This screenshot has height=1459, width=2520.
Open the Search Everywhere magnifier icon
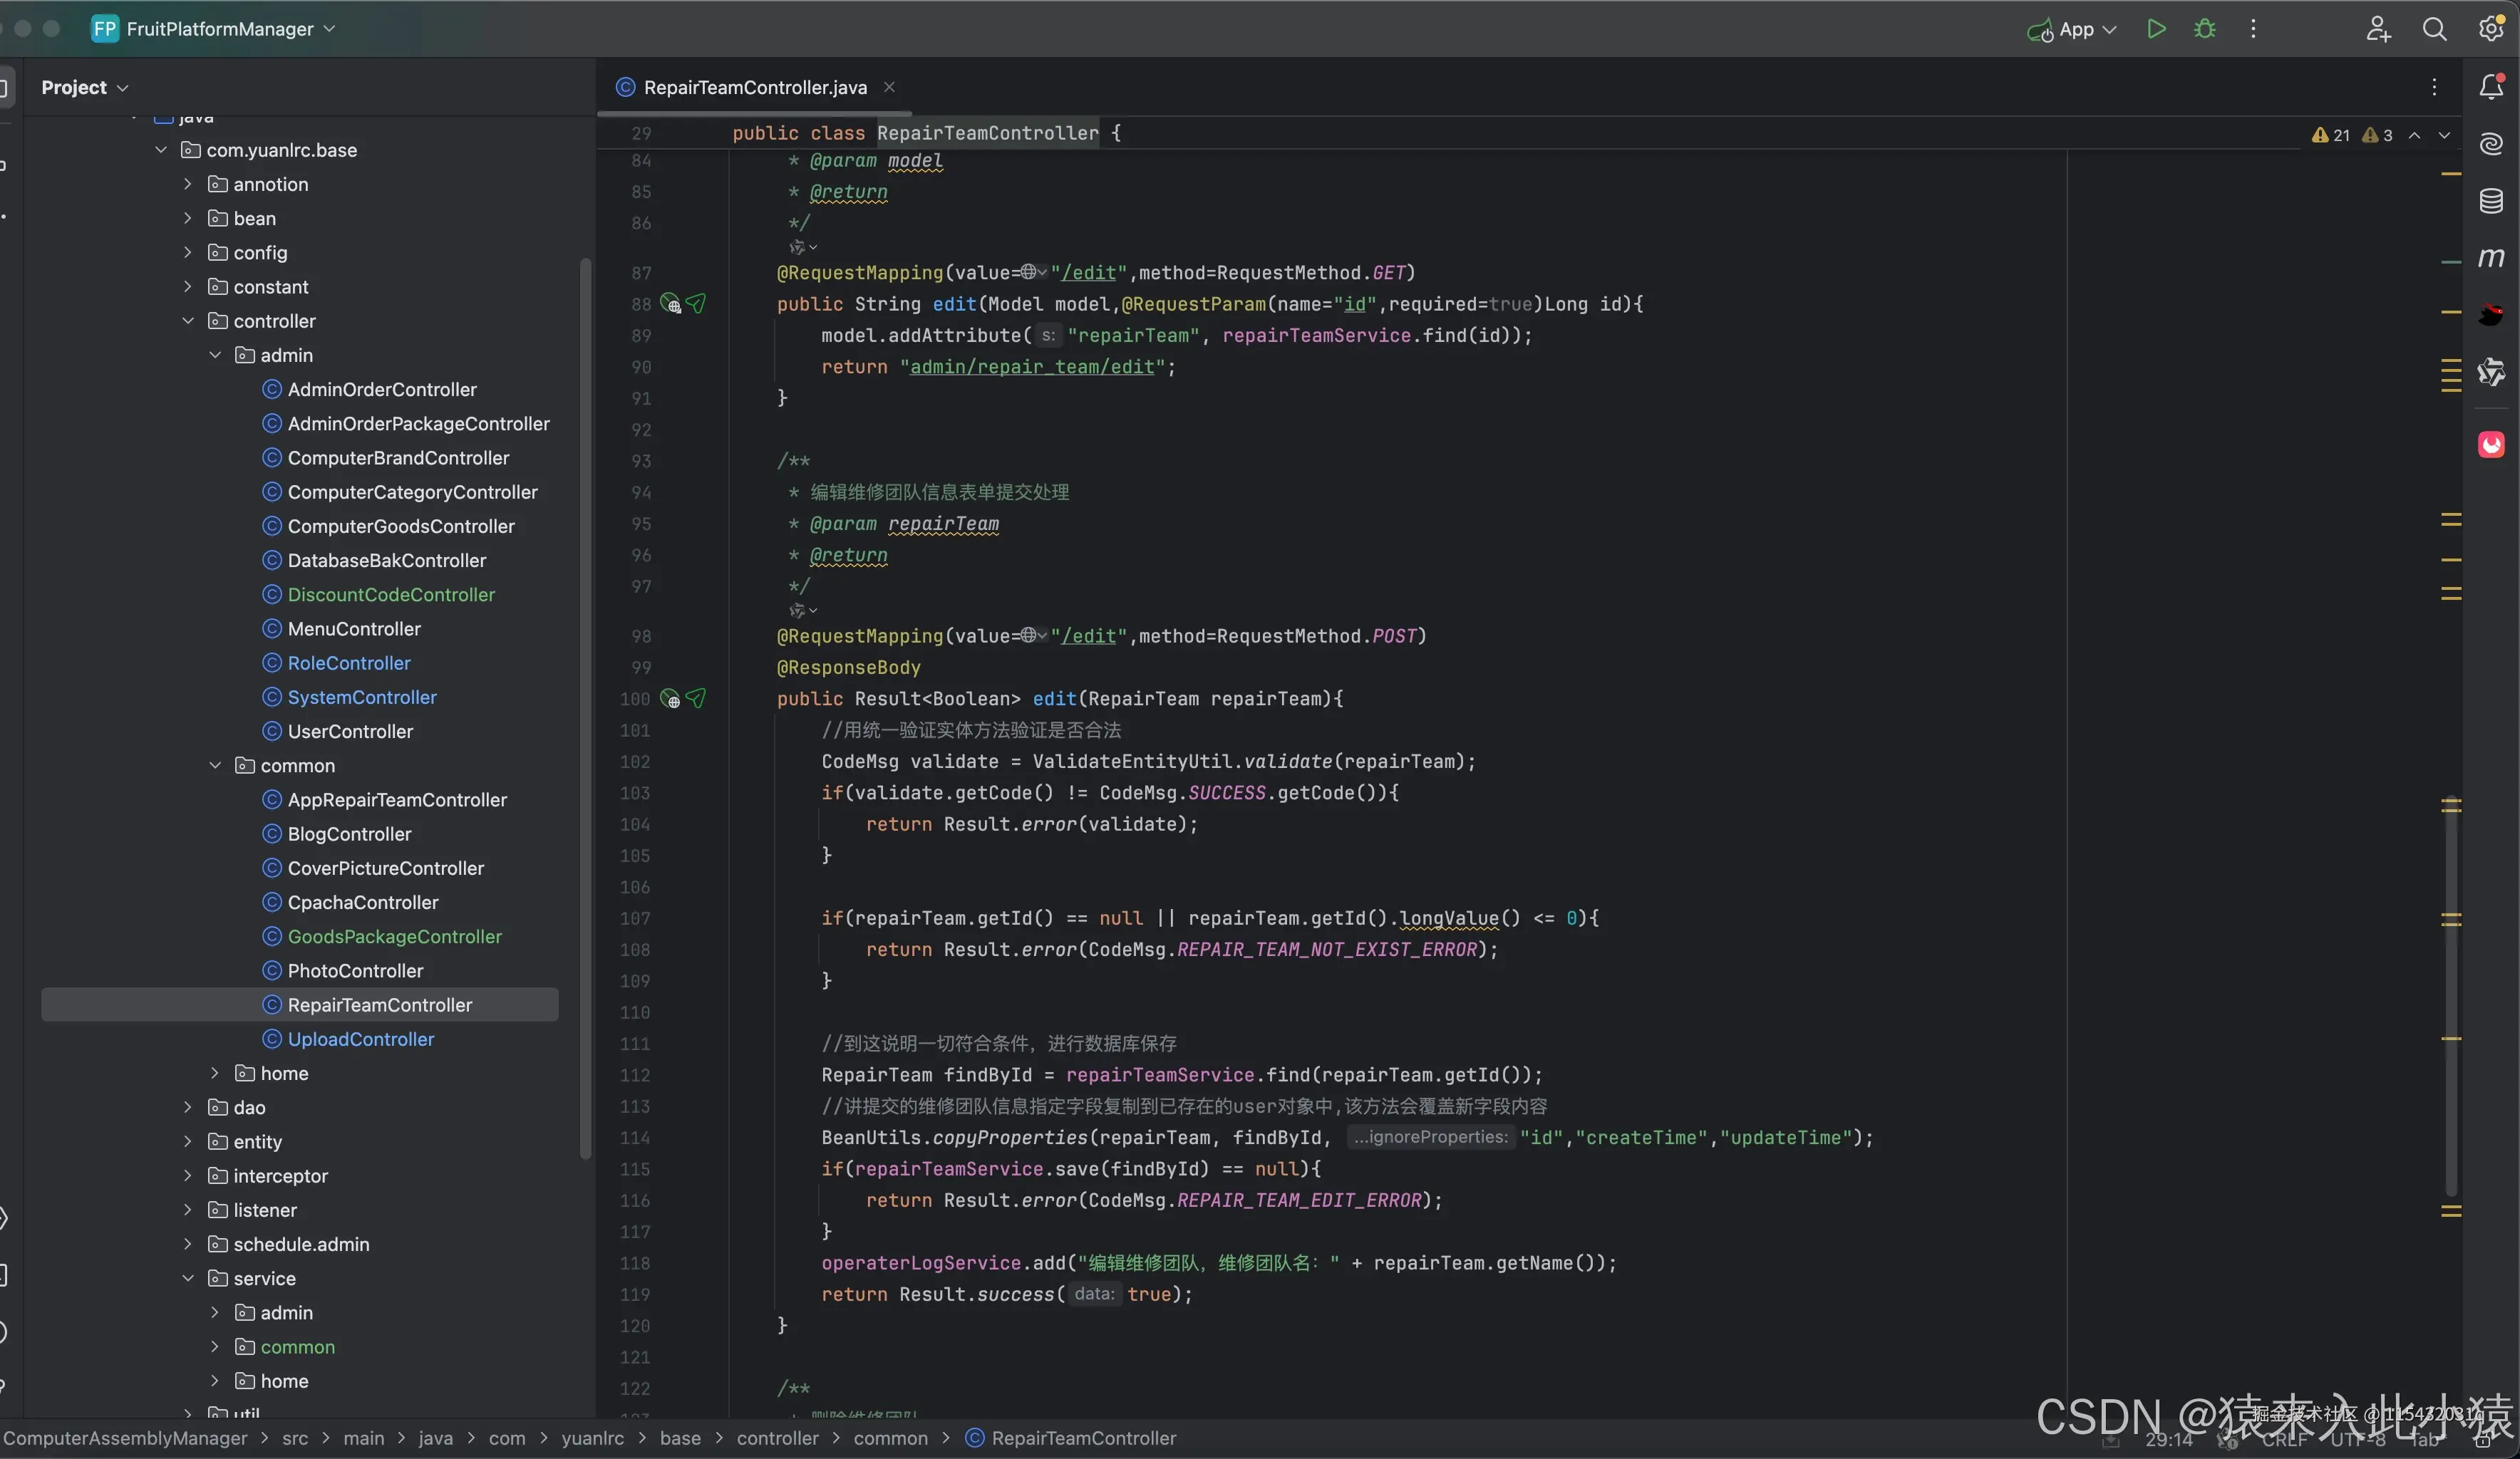2434,29
